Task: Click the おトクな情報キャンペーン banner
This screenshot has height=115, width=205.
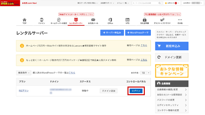Action: [x=172, y=71]
